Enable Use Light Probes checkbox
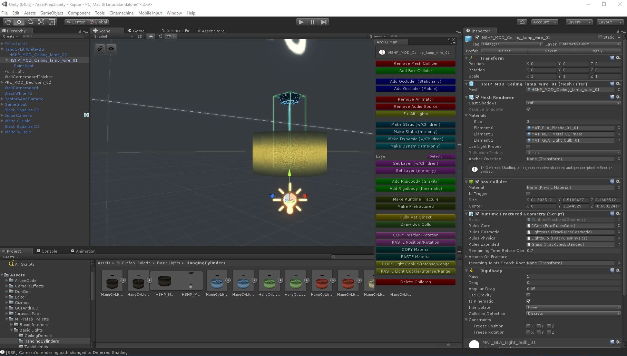Image resolution: width=627 pixels, height=356 pixels. pos(528,146)
